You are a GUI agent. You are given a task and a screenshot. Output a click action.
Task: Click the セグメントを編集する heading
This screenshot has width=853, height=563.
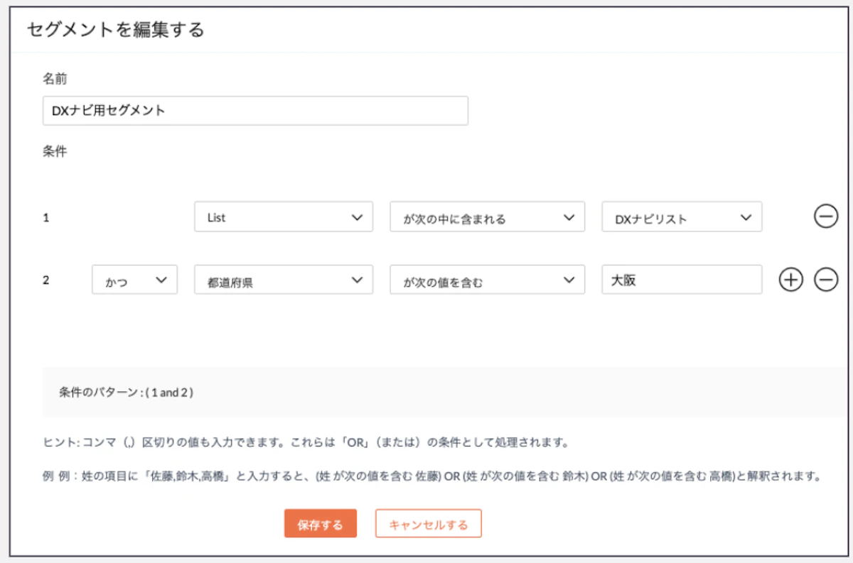116,30
